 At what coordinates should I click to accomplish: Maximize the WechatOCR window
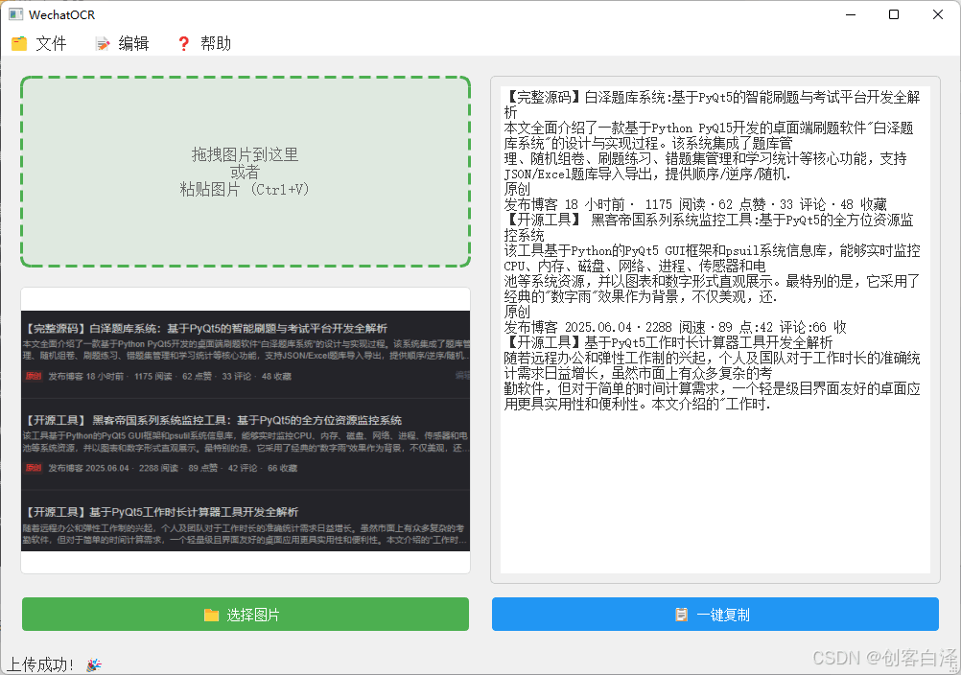tap(894, 14)
